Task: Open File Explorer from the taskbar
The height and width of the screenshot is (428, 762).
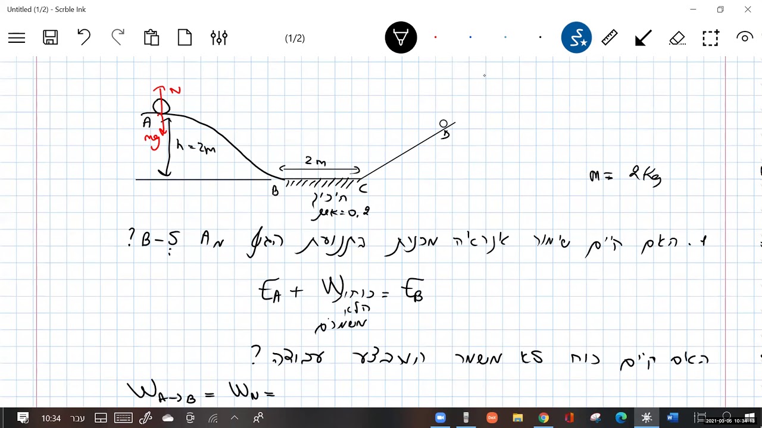Action: 517,418
